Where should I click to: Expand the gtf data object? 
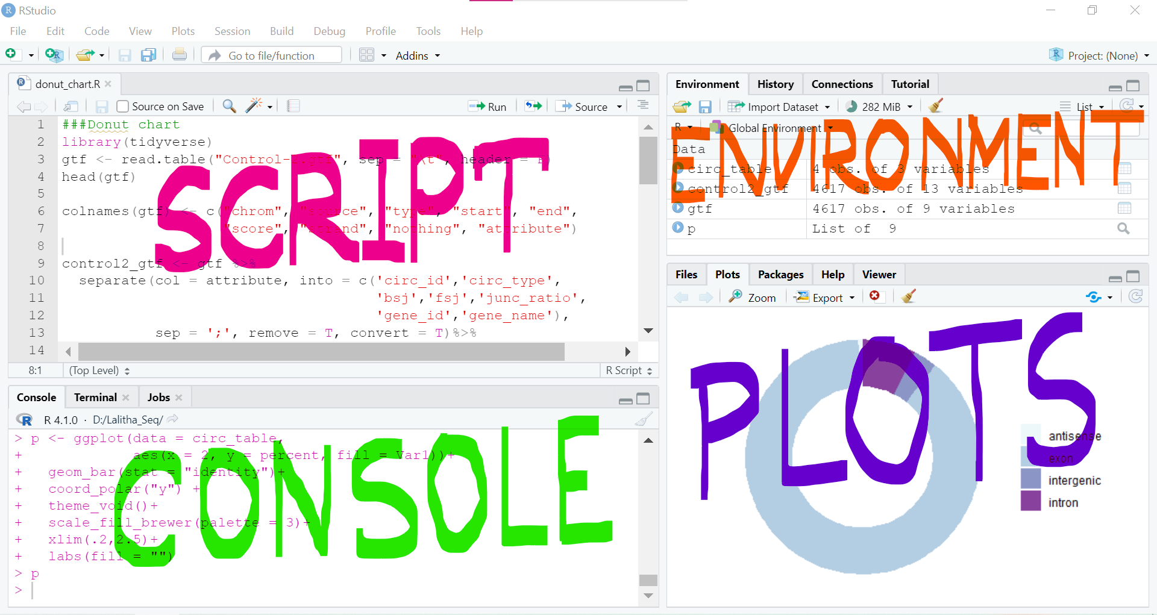coord(678,208)
